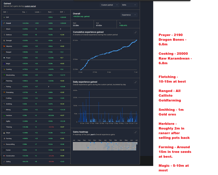Click the Fletching skill icon
The image size is (218, 175).
point(4,81)
